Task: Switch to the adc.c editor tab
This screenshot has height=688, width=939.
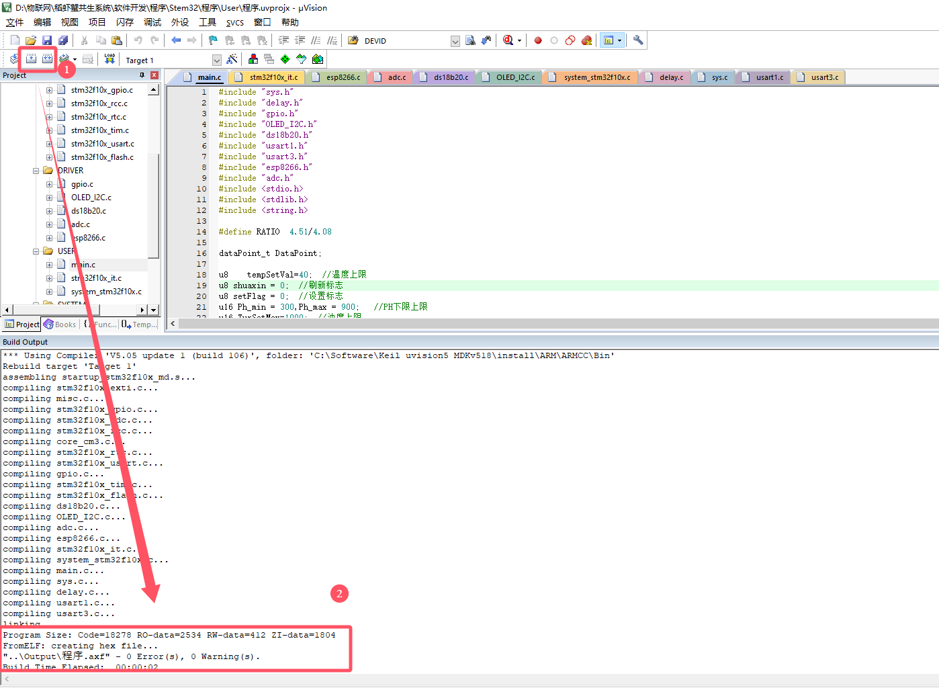Action: pos(391,77)
